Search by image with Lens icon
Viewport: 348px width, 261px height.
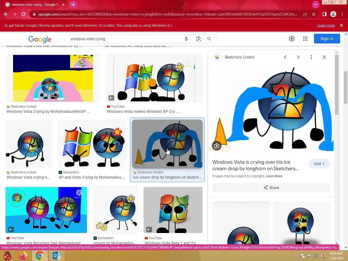[199, 39]
